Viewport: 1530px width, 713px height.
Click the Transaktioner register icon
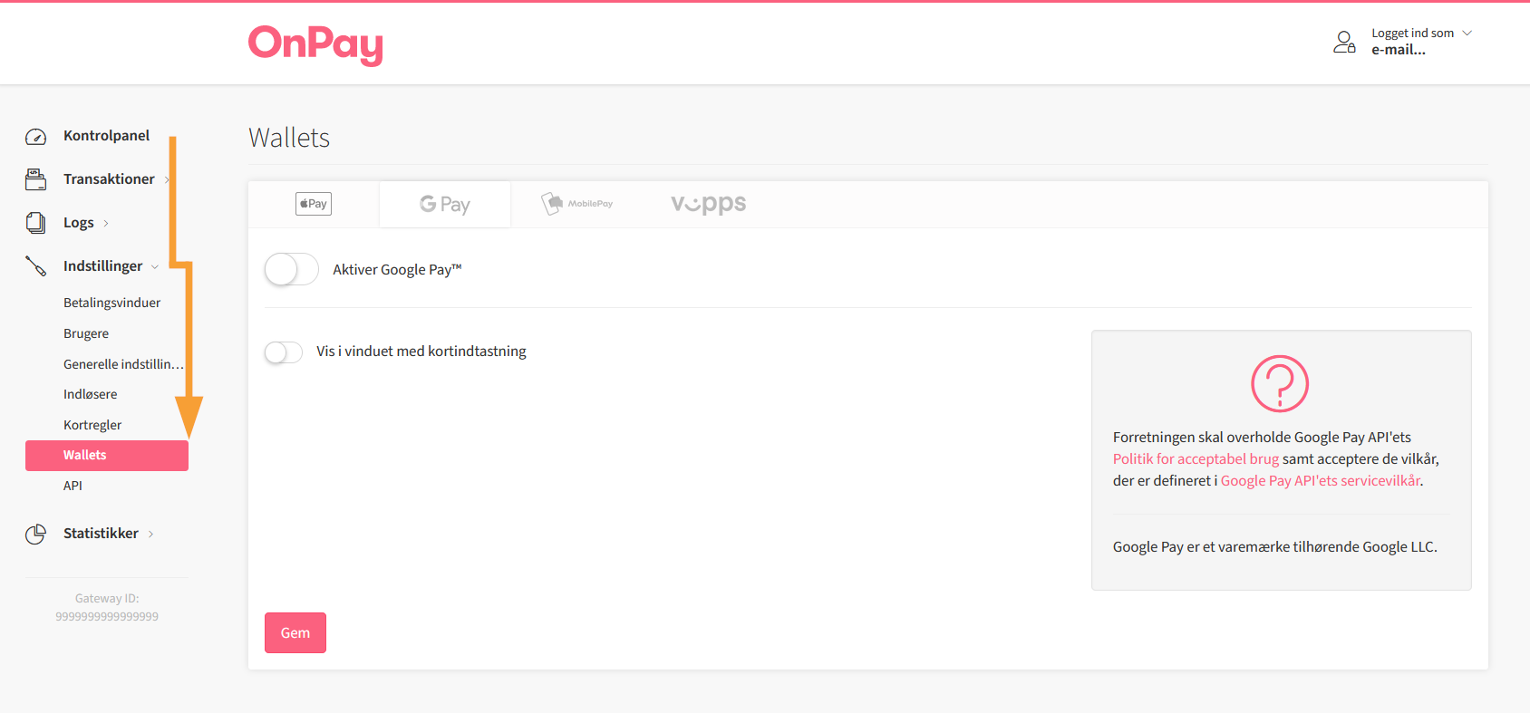point(35,179)
